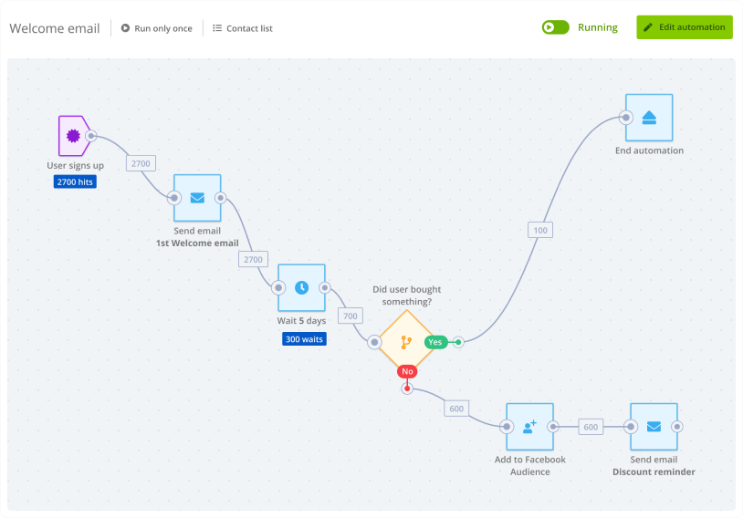Open the Wait 5 days clock node
The image size is (743, 518).
tap(301, 287)
